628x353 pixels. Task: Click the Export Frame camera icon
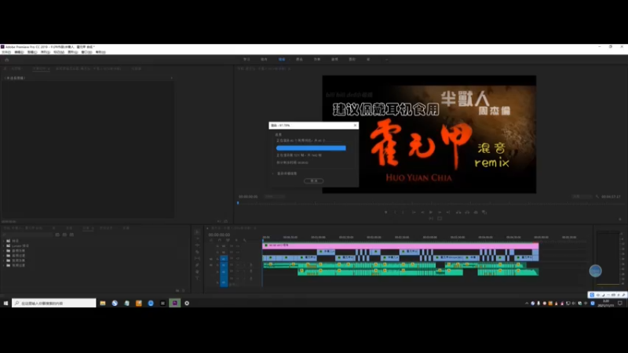(x=476, y=212)
